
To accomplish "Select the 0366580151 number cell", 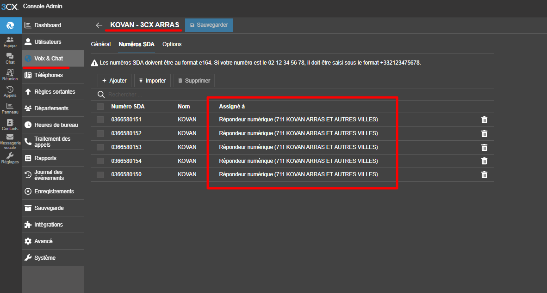I will point(126,120).
